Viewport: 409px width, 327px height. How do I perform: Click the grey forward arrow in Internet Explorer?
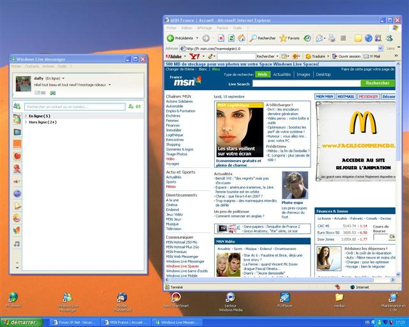coord(206,38)
